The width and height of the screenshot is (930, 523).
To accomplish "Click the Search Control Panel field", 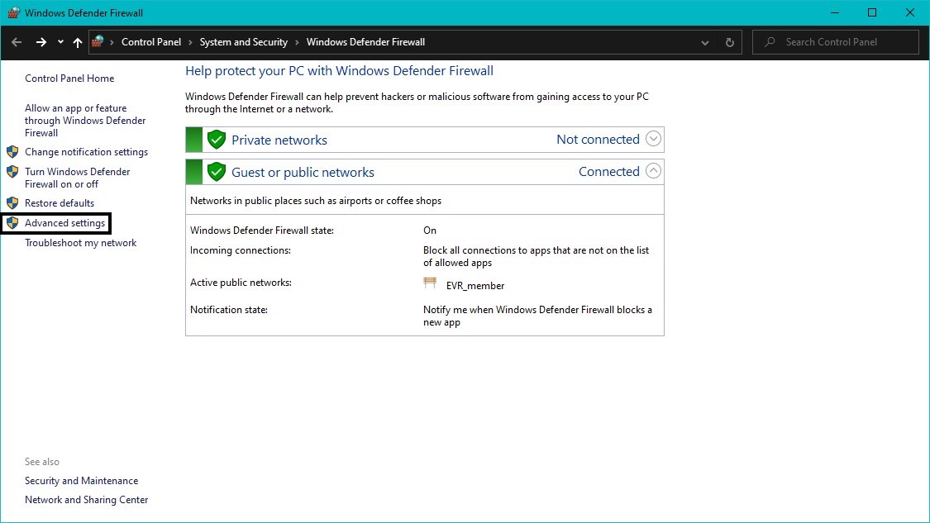I will (836, 42).
